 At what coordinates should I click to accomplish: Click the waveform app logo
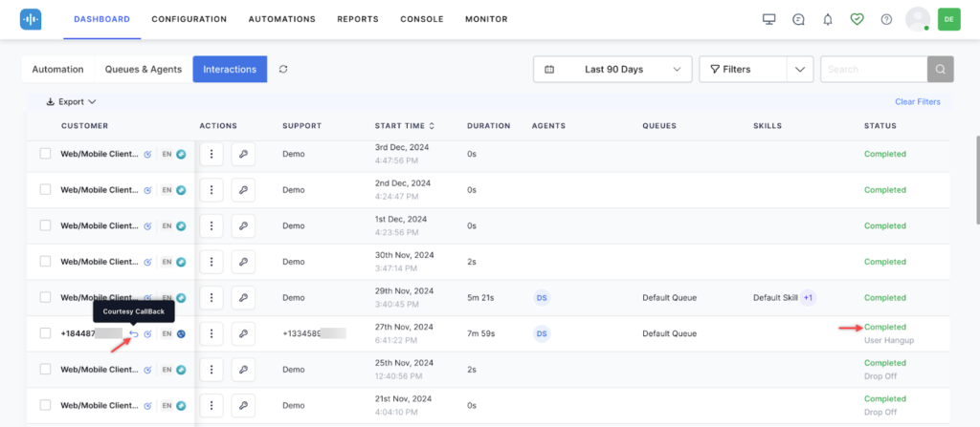point(30,19)
